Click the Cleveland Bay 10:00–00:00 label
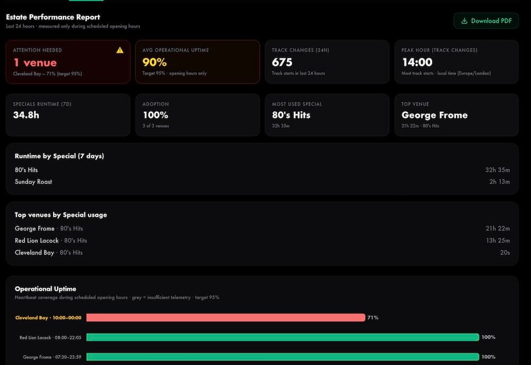The width and height of the screenshot is (531, 365). [x=48, y=318]
